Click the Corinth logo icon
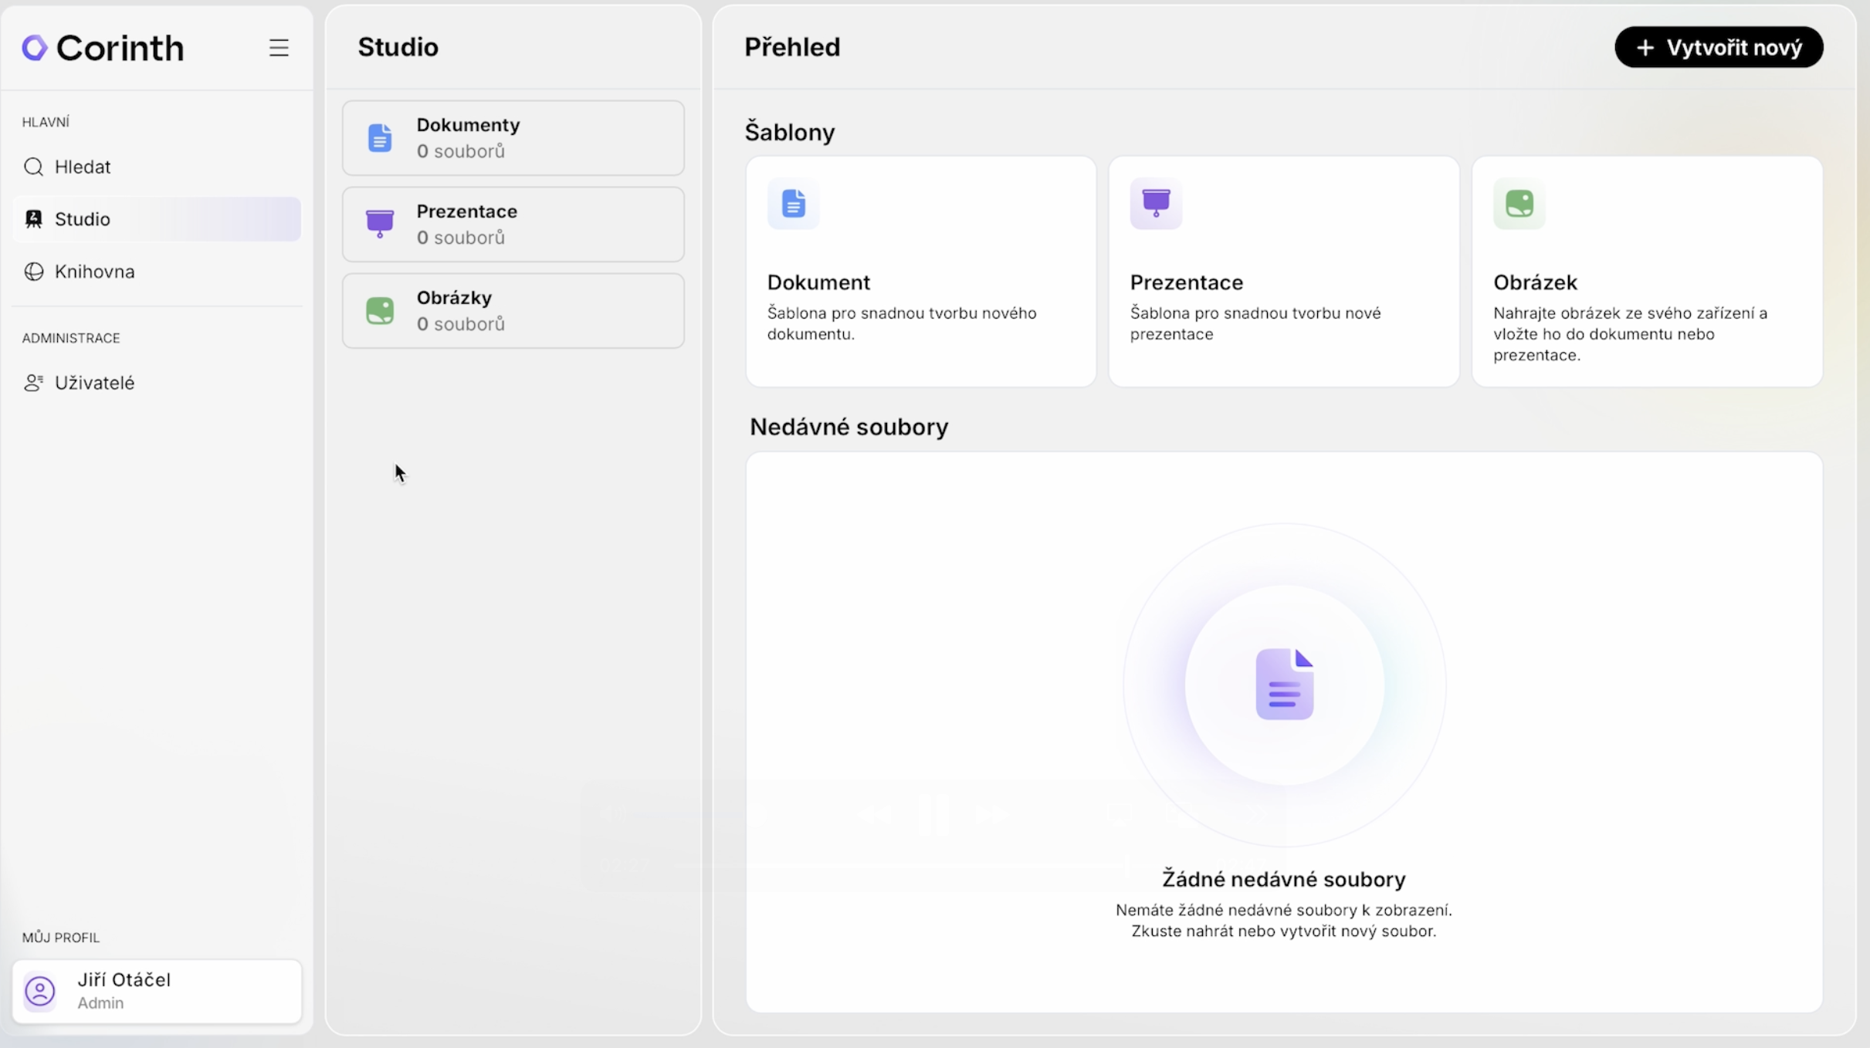This screenshot has width=1870, height=1048. [35, 48]
